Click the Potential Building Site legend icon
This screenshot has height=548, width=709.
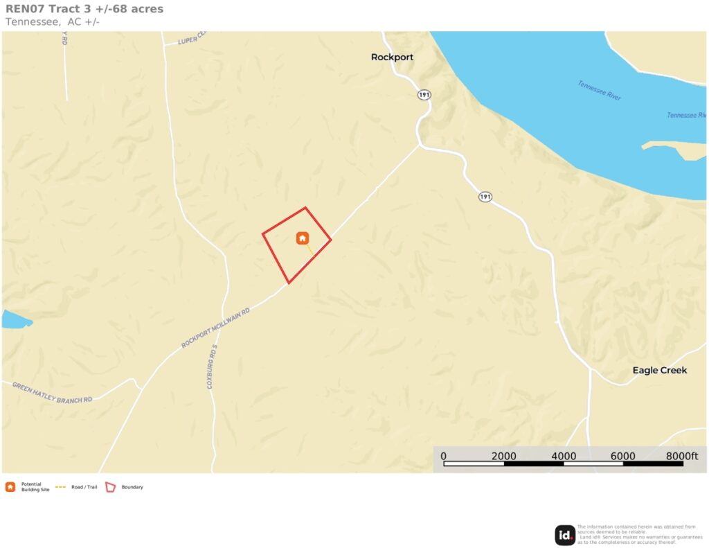pos(10,487)
